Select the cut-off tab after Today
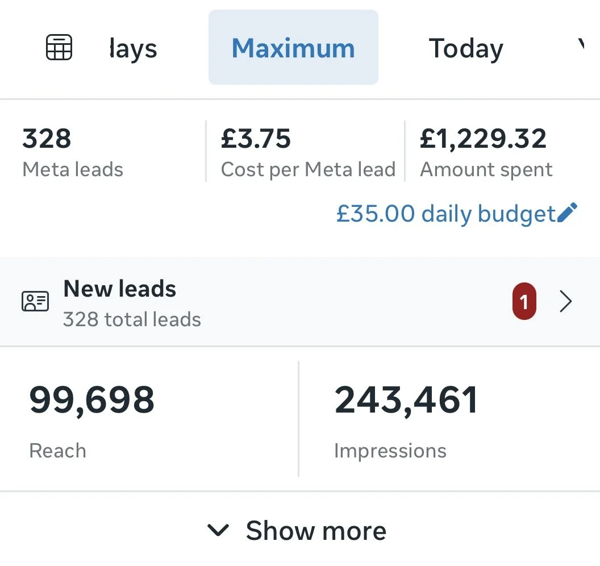The image size is (600, 566). coord(581,44)
